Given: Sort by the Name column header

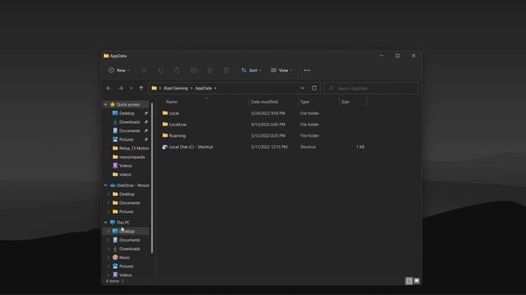Looking at the screenshot, I should pyautogui.click(x=172, y=102).
